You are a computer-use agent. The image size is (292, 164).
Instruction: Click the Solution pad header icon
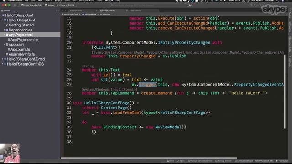pyautogui.click(x=2, y=11)
